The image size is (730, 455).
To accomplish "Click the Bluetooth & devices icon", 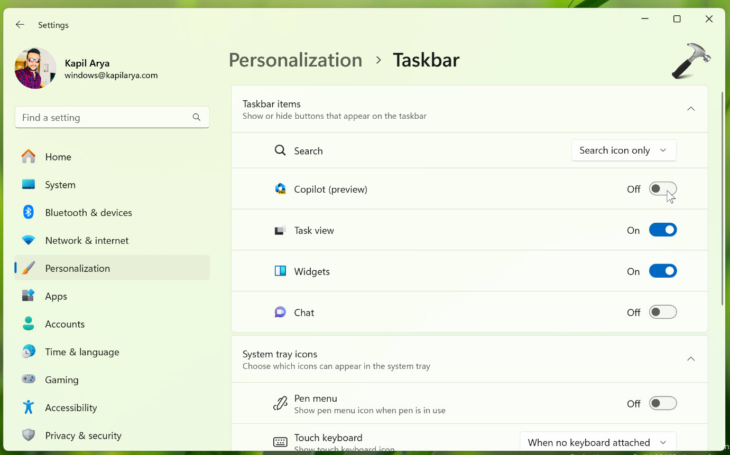I will coord(29,212).
